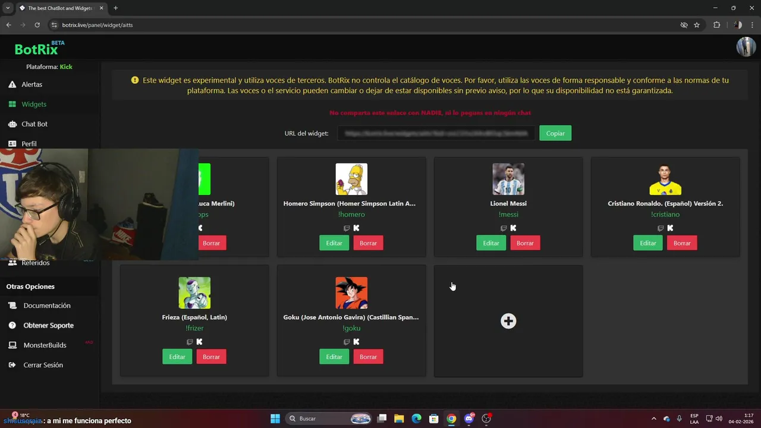This screenshot has height=428, width=761.
Task: Copy the widget URL with Copiar
Action: [x=555, y=133]
